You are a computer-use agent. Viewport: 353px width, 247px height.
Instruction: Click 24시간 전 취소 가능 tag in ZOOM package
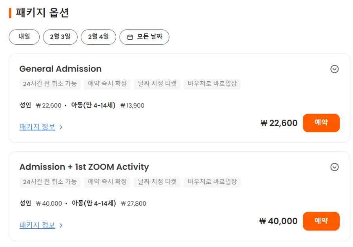pyautogui.click(x=50, y=182)
